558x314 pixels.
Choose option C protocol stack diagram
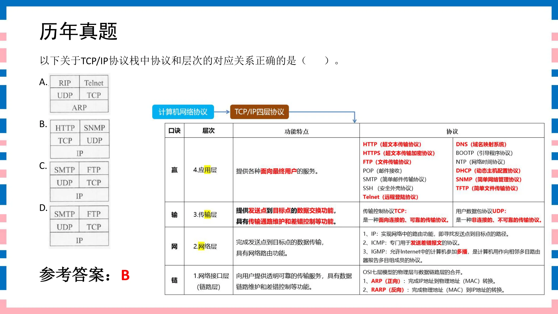[79, 182]
